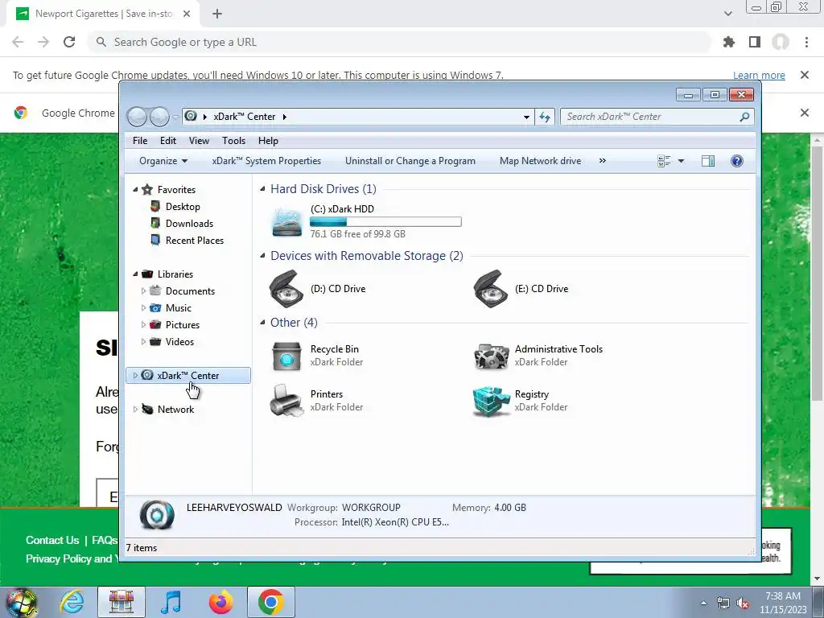The image size is (824, 618).
Task: Click the network tray icon
Action: (723, 604)
